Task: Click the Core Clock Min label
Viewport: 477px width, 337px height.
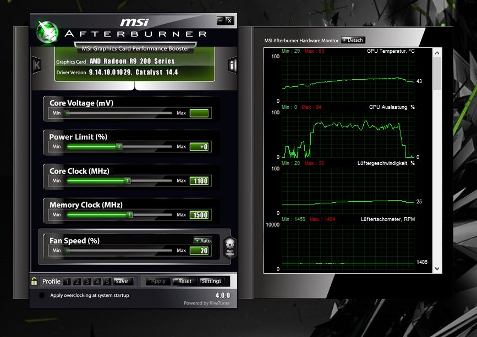Action: tap(57, 180)
